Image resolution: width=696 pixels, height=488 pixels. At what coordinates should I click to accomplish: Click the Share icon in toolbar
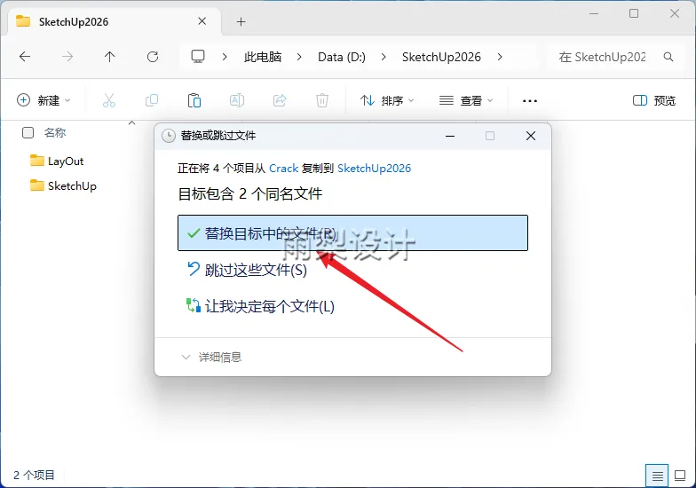(280, 101)
